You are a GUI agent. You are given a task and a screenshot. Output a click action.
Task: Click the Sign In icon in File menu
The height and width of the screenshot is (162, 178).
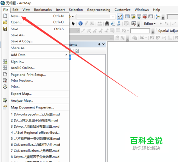point(5,62)
